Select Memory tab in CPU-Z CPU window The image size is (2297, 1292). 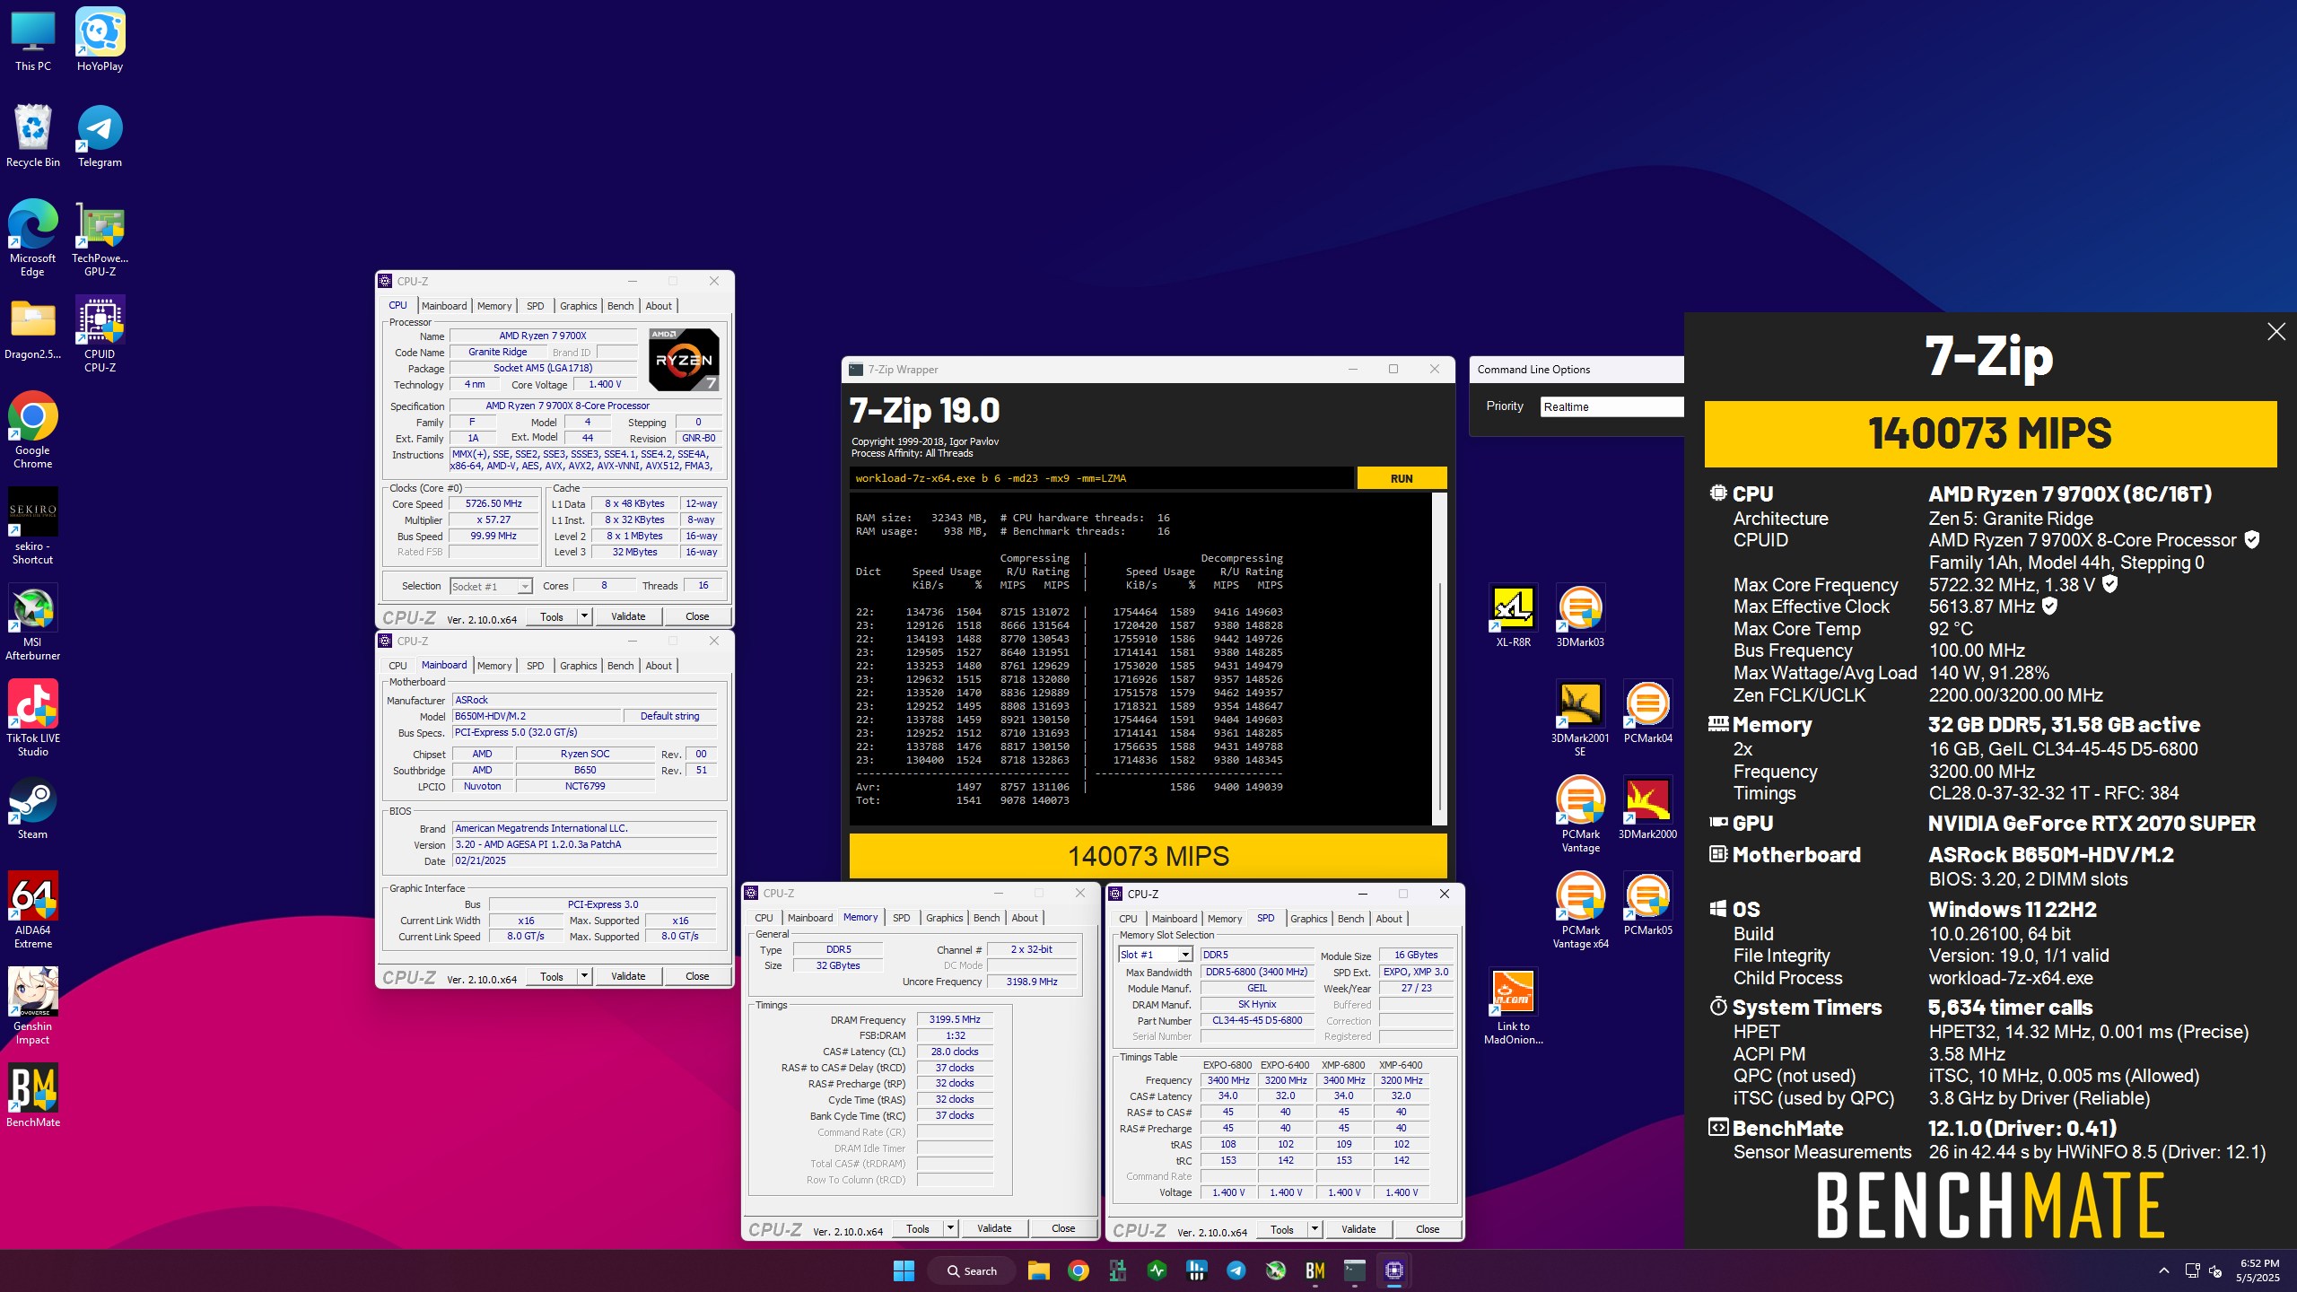click(x=494, y=306)
